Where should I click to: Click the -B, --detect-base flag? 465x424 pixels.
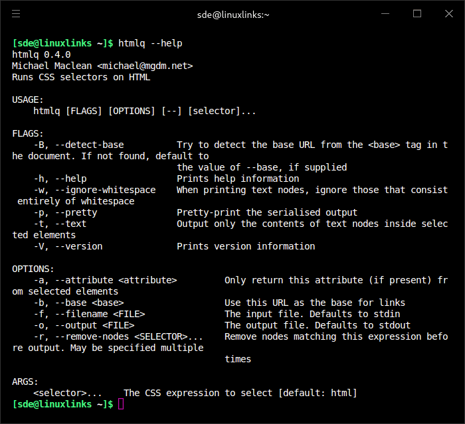(x=78, y=145)
